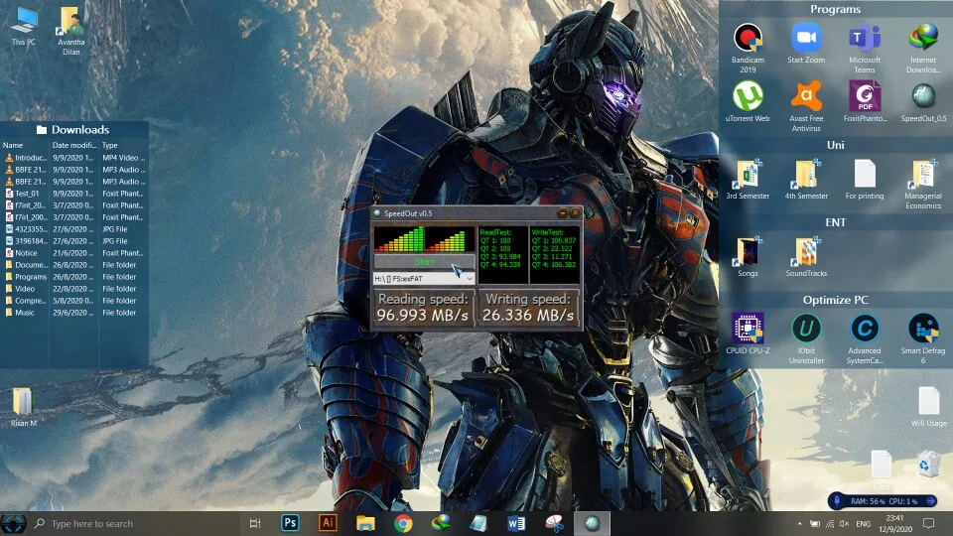
Task: Show hidden system tray icons
Action: [799, 523]
